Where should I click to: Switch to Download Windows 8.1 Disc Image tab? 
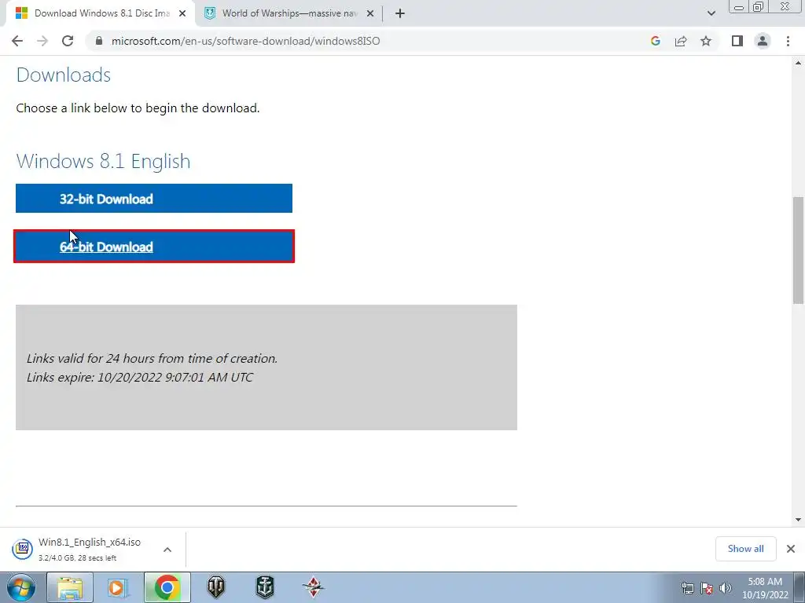[101, 13]
